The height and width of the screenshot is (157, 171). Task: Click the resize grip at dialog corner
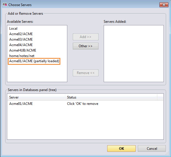(168, 154)
